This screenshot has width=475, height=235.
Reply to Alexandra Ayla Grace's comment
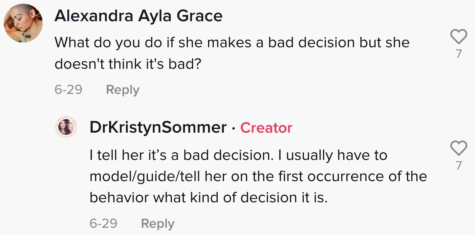point(122,90)
